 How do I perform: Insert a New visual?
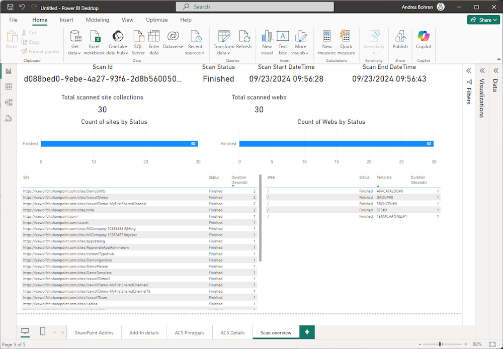click(x=267, y=43)
